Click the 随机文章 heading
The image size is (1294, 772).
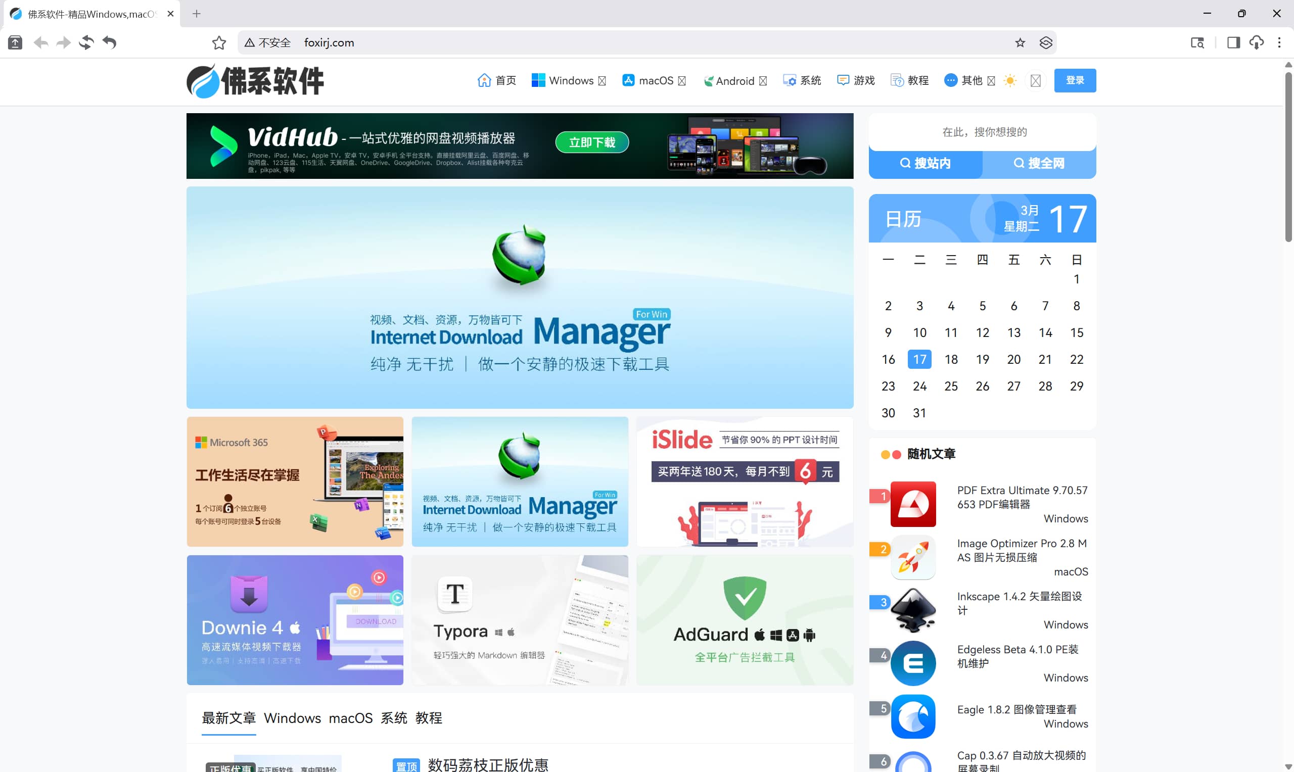(x=932, y=454)
